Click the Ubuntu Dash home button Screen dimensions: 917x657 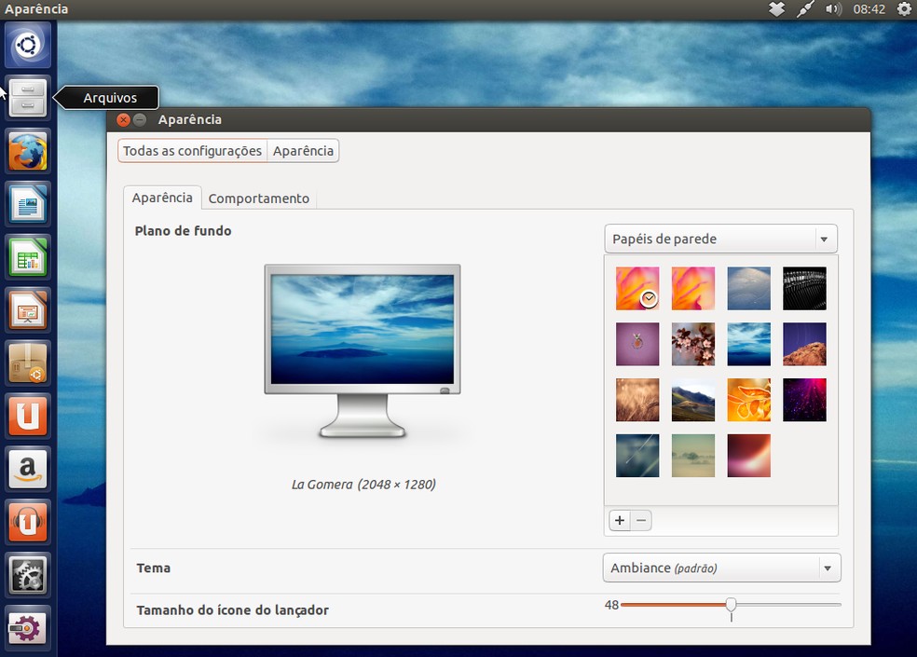point(27,44)
